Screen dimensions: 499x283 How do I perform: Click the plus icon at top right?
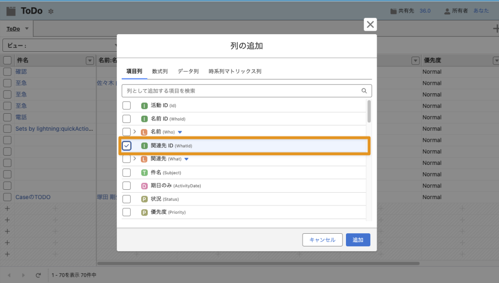495,29
